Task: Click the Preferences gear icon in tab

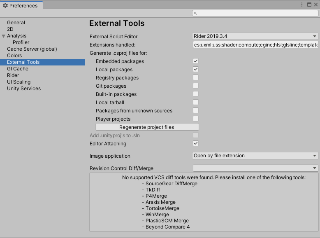Action: pos(5,6)
